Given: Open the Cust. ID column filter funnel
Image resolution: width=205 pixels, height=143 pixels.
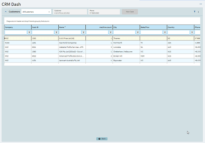Looking at the screenshot, I should coord(56,33).
